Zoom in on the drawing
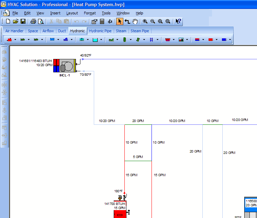257x218 pixels. click(145, 21)
